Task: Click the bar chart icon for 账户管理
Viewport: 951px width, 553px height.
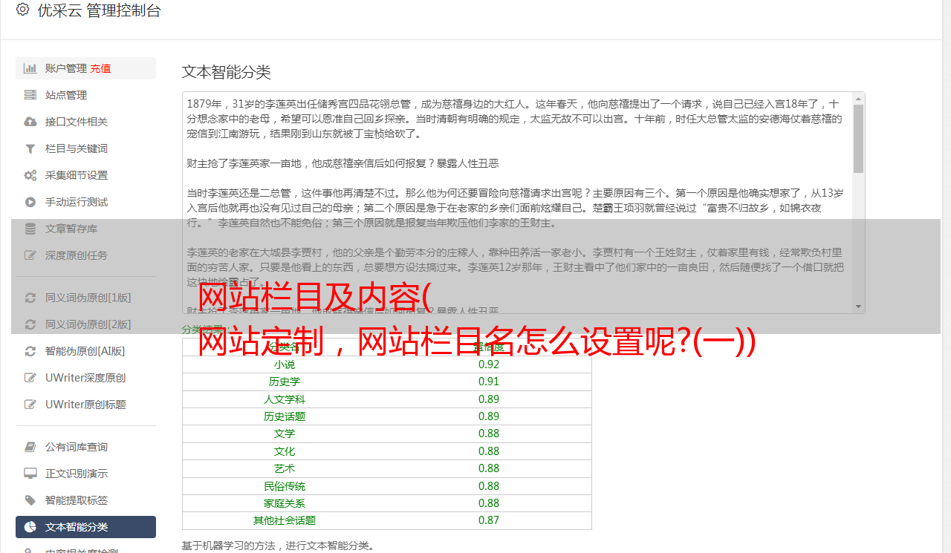Action: (30, 68)
